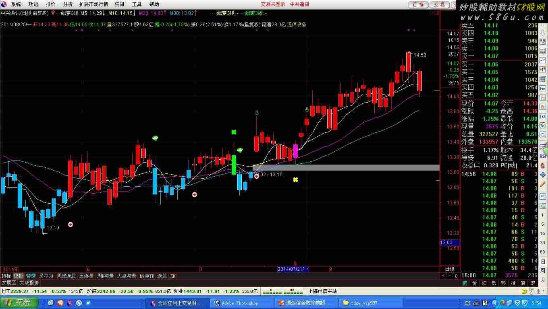Click the 2014/07/21 date marker on time axis
The width and height of the screenshot is (548, 309).
click(293, 269)
